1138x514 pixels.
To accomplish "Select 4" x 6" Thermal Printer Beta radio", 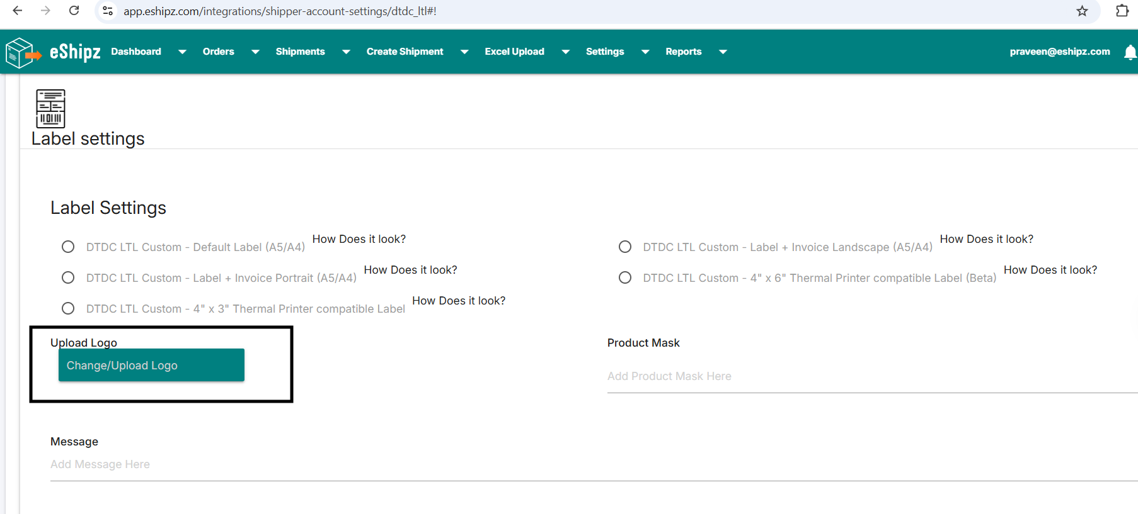I will pos(625,277).
